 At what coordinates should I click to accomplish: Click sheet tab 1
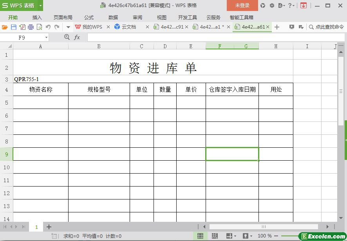tap(36, 227)
